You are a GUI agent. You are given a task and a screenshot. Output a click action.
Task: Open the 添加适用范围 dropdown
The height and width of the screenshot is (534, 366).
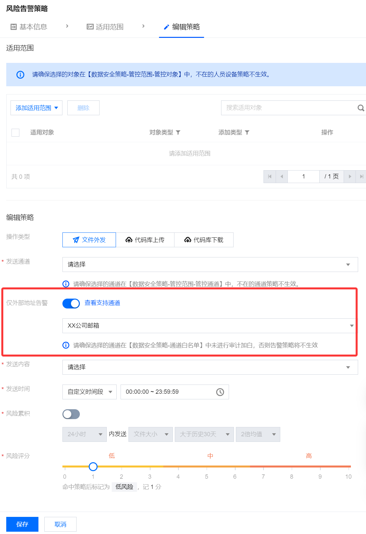pyautogui.click(x=36, y=108)
